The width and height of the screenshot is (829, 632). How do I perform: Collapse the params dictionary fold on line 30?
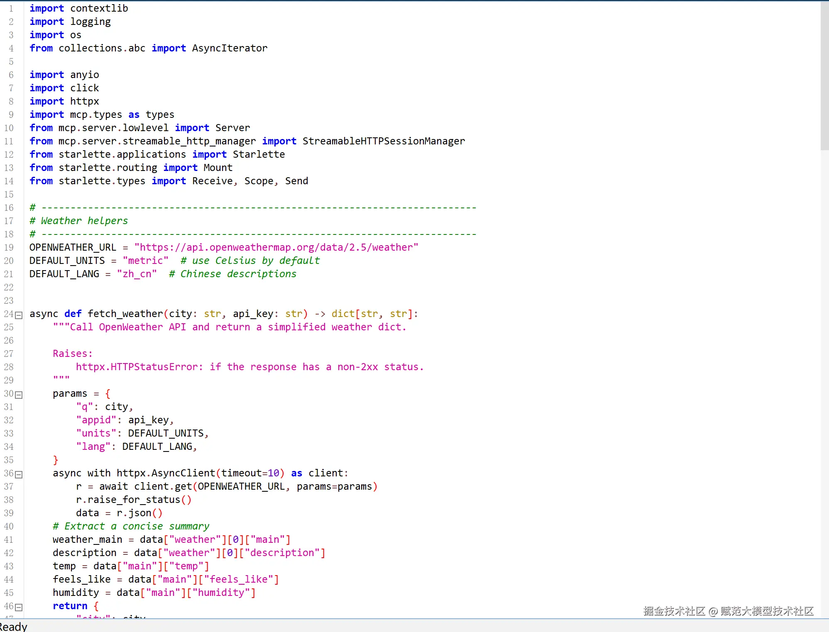tap(19, 395)
